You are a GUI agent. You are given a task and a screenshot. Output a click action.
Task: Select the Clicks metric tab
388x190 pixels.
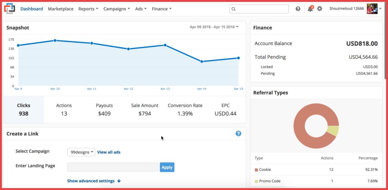[x=23, y=110]
